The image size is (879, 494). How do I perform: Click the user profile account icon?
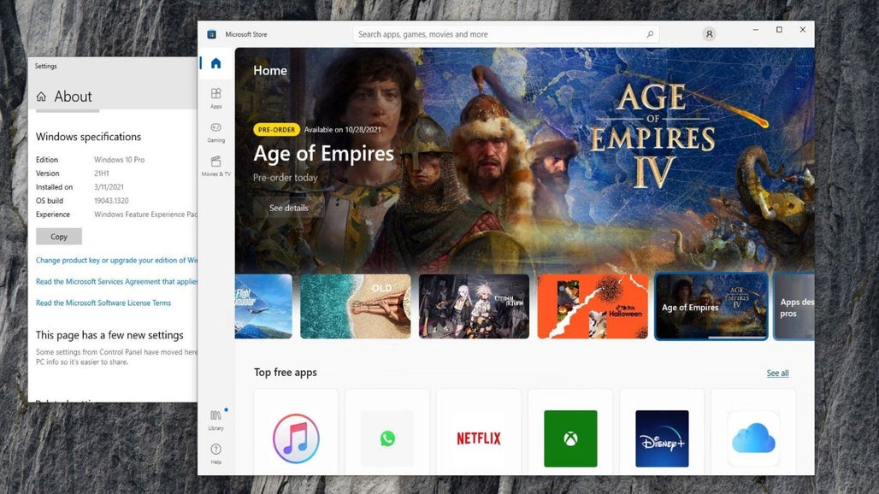coord(709,34)
